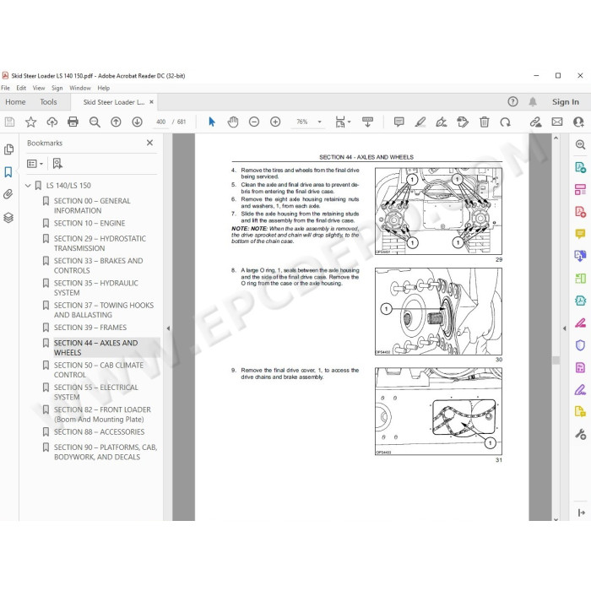The height and width of the screenshot is (591, 591).
Task: Open Section 35 – Hydraulic System bookmark
Action: 95,288
